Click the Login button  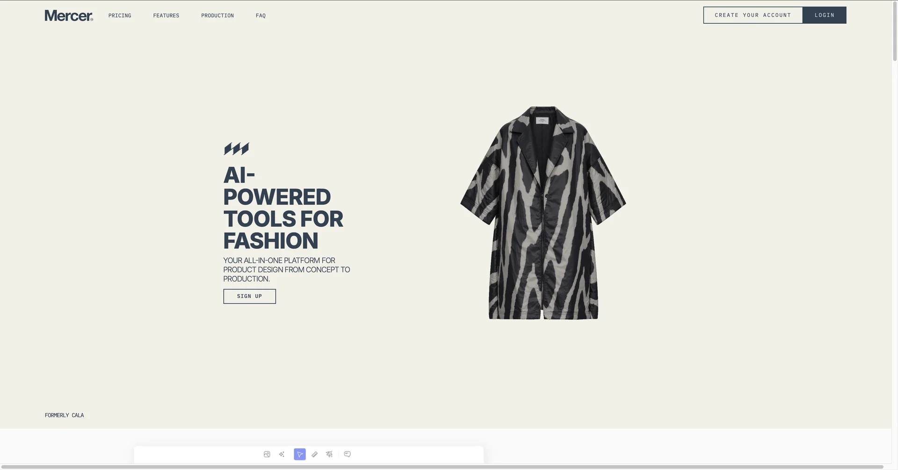click(x=825, y=15)
